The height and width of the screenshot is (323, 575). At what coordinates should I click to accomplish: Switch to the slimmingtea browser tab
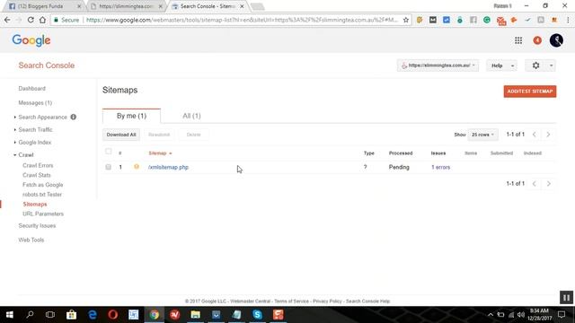[126, 6]
